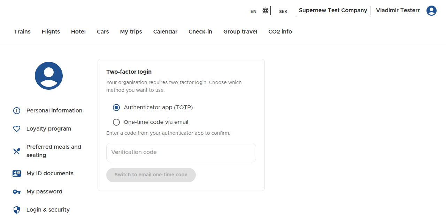This screenshot has height=221, width=446.
Task: Click the user avatar icon in header
Action: pyautogui.click(x=431, y=10)
